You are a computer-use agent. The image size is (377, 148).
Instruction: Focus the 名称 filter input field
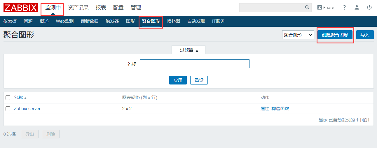195,64
